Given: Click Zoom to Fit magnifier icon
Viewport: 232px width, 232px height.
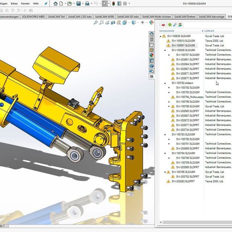Looking at the screenshot, I should click(96, 23).
